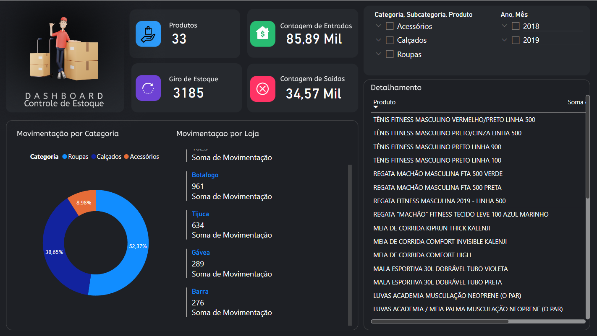
Task: Click the Calçados legend color dot
Action: pos(93,157)
